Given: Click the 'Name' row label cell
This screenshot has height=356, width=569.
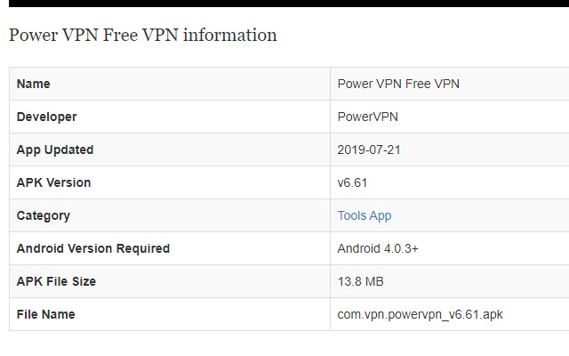Looking at the screenshot, I should point(34,84).
